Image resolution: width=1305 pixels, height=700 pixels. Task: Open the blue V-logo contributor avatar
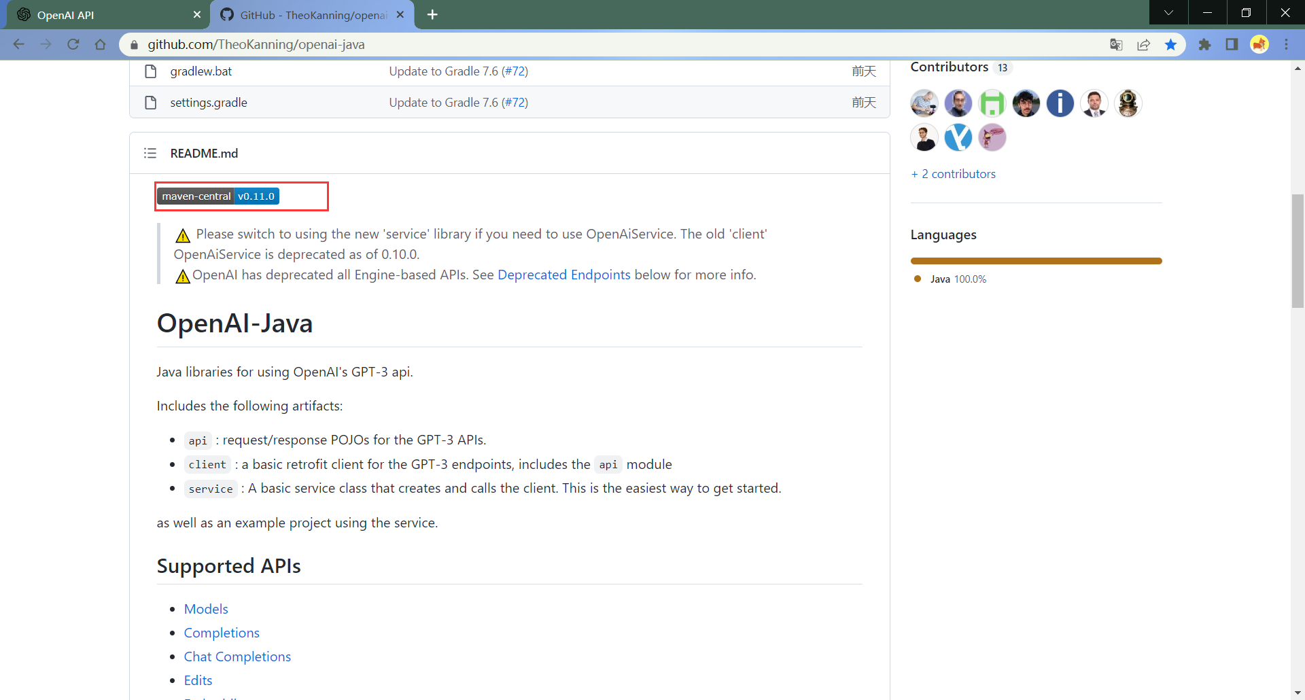click(x=958, y=137)
